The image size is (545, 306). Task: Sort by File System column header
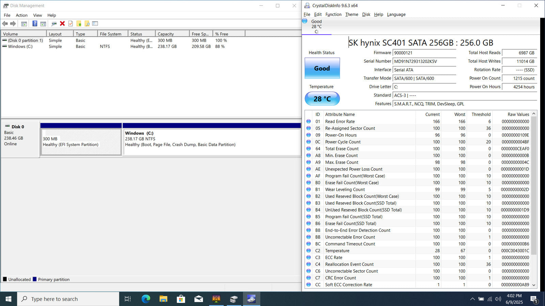113,34
